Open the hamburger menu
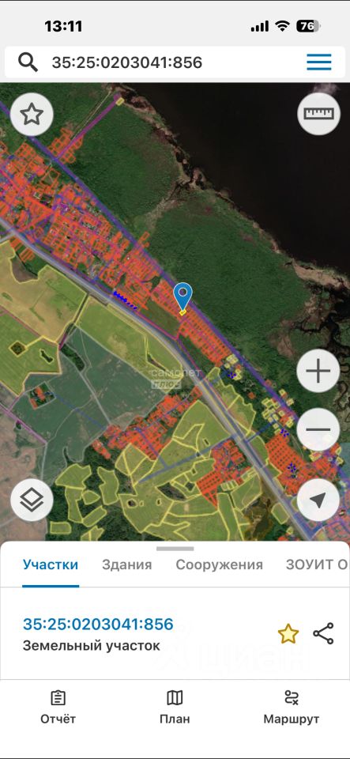 click(x=319, y=62)
